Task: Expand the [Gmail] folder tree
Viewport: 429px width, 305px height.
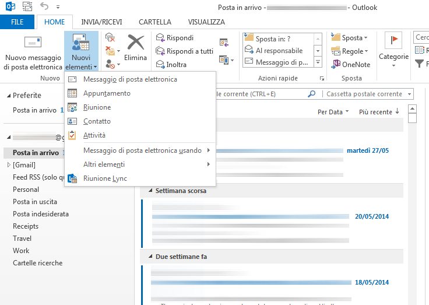Action: point(8,165)
